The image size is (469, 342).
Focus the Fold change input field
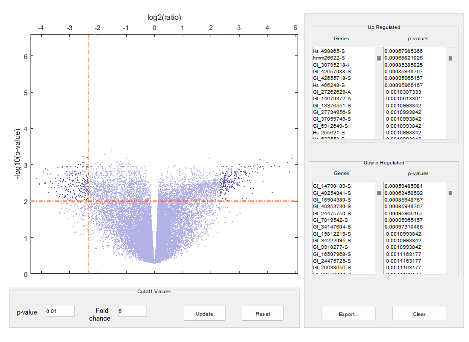pos(132,311)
